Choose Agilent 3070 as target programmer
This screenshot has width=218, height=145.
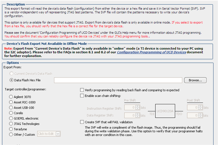click(11, 97)
